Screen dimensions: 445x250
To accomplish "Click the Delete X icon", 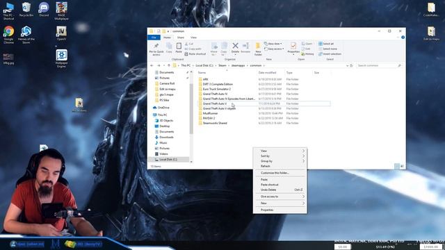I will coord(235,48).
